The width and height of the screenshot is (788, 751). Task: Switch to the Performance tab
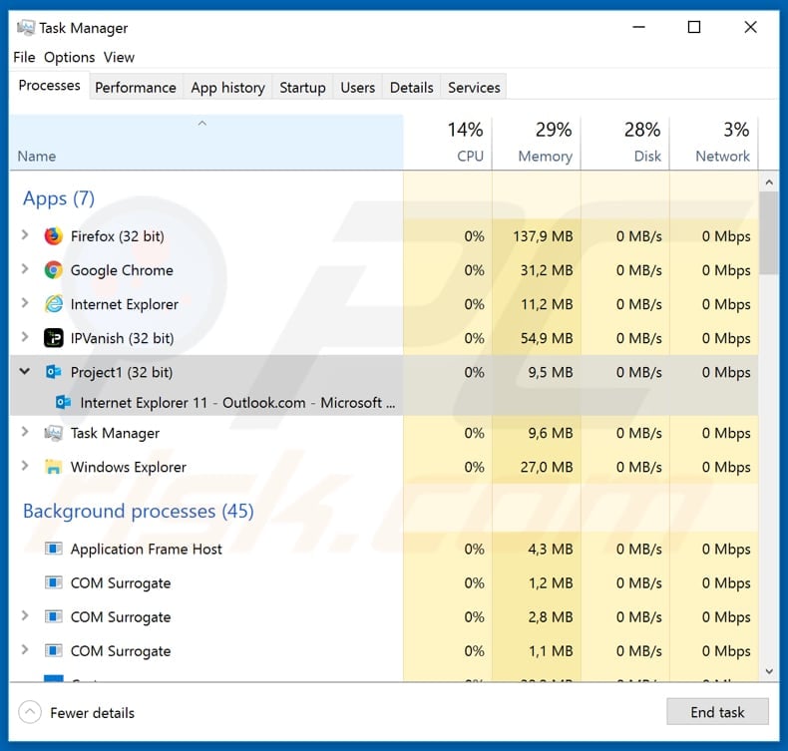136,88
